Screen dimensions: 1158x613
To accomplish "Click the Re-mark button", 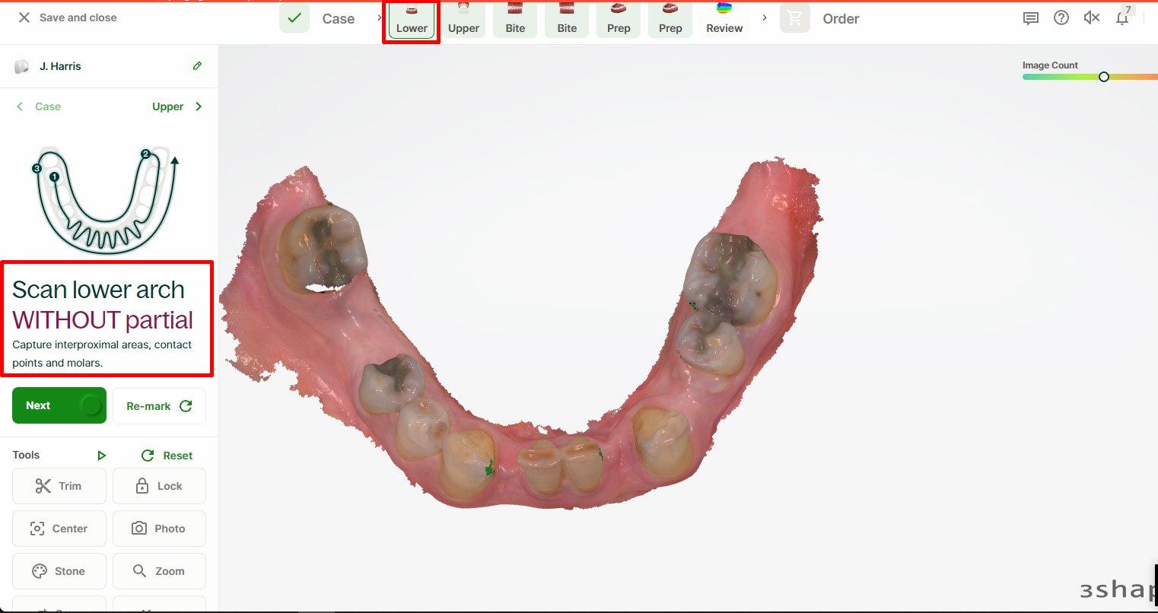I will click(159, 406).
